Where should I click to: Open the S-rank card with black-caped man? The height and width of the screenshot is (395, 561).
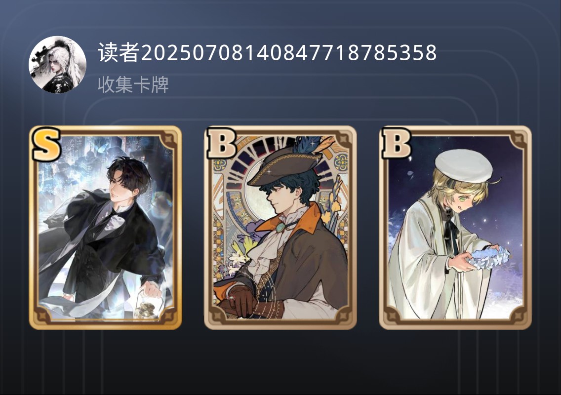click(106, 228)
